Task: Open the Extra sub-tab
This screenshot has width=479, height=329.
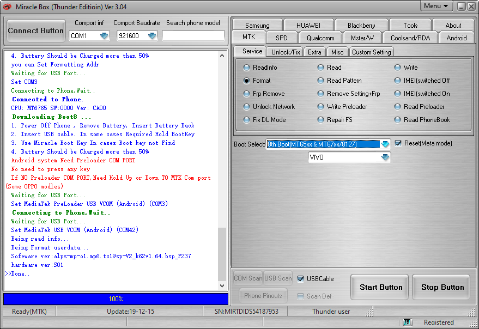Action: tap(314, 52)
